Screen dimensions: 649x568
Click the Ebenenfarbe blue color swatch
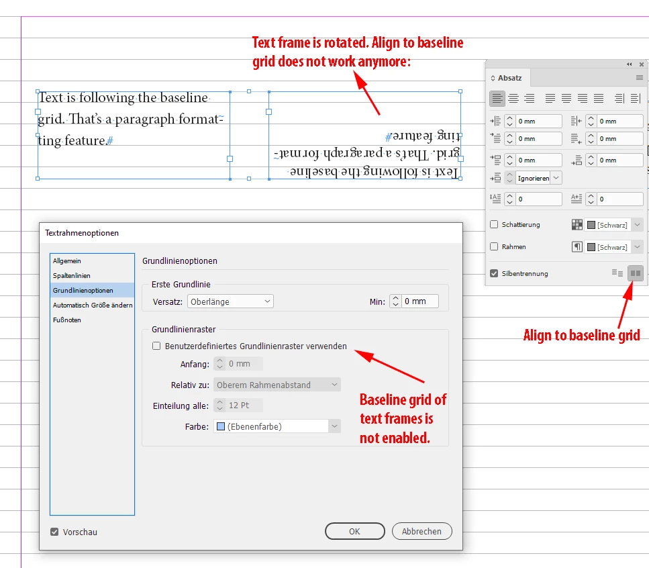pos(221,426)
